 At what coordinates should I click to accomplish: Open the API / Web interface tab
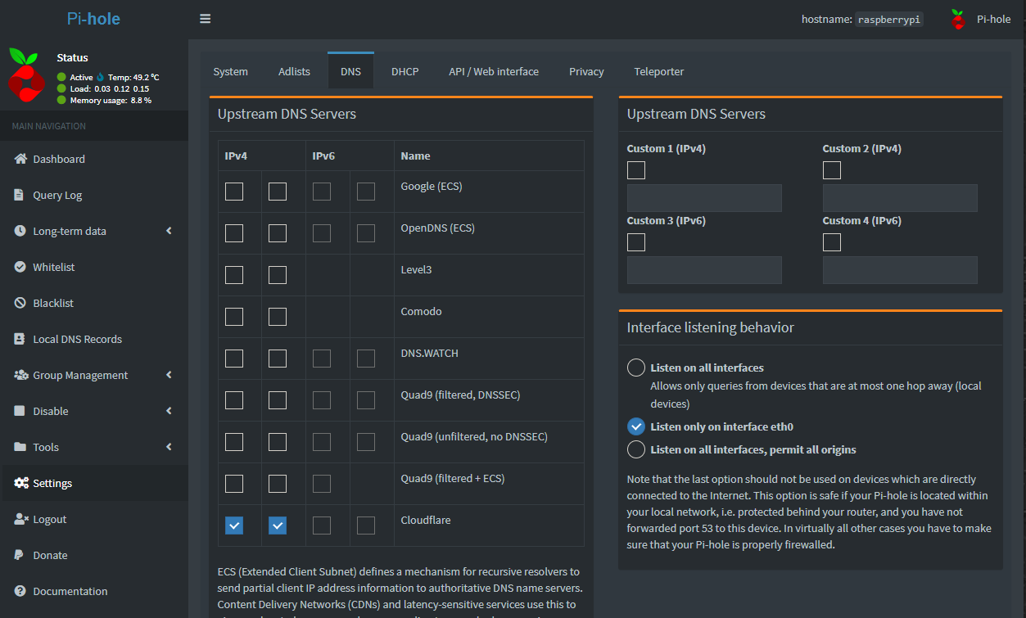494,71
